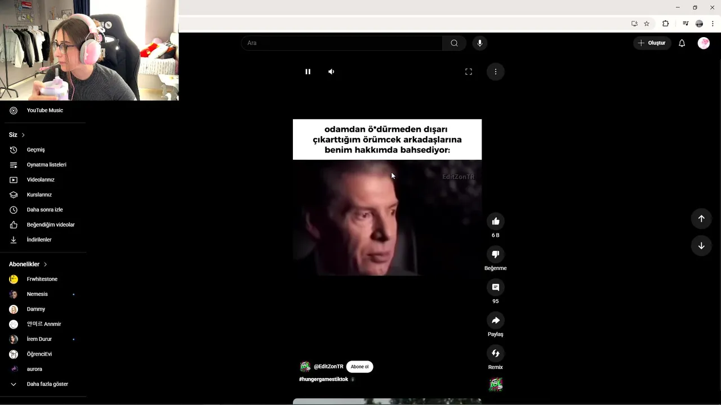
Task: Subscribe with Abone ol button
Action: click(x=359, y=367)
